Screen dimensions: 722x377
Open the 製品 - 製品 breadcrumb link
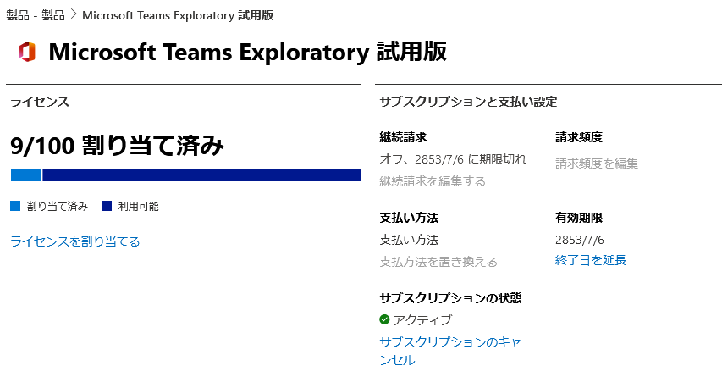35,15
